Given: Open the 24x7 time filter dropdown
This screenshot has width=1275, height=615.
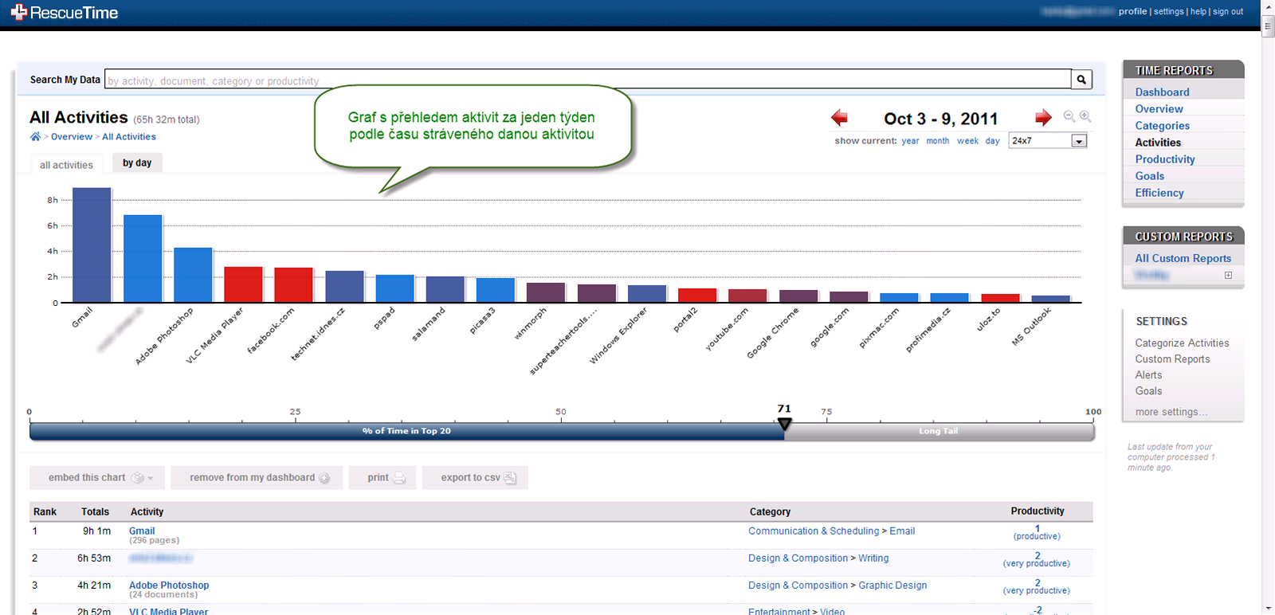Looking at the screenshot, I should [x=1078, y=141].
